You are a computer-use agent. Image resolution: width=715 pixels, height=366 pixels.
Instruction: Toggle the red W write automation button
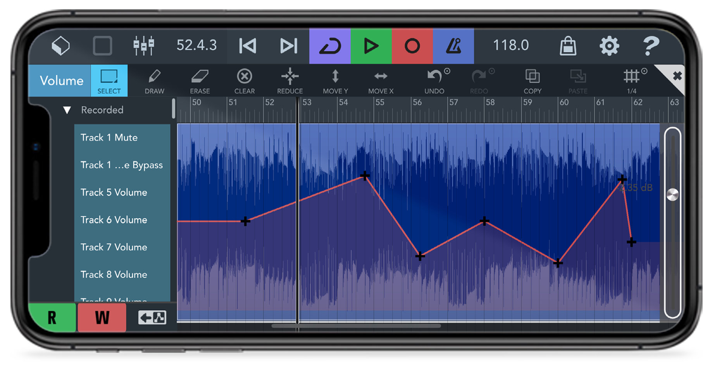coord(102,318)
